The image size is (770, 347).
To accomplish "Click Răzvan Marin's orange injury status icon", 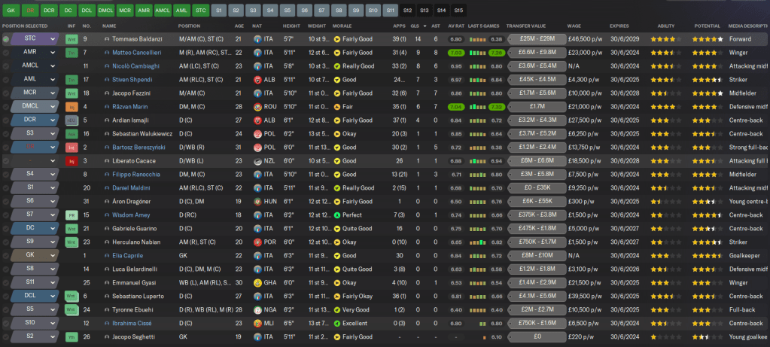I will coord(72,107).
